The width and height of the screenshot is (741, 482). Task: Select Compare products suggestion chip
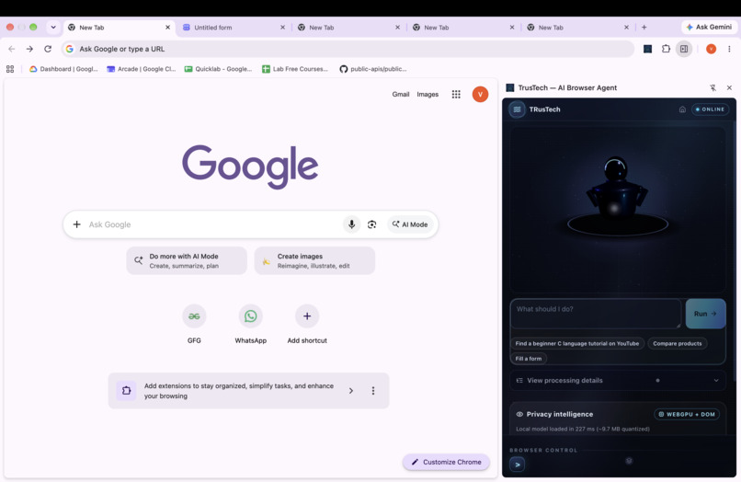(678, 343)
